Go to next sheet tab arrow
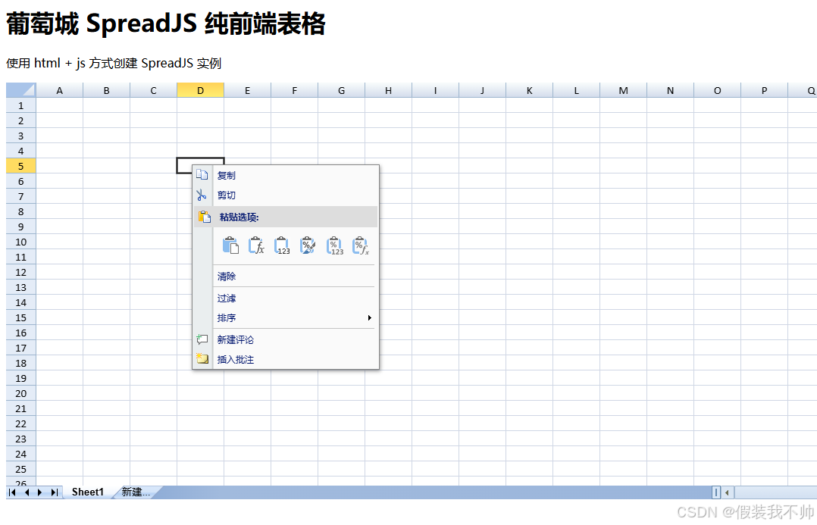The width and height of the screenshot is (817, 525). coord(39,492)
